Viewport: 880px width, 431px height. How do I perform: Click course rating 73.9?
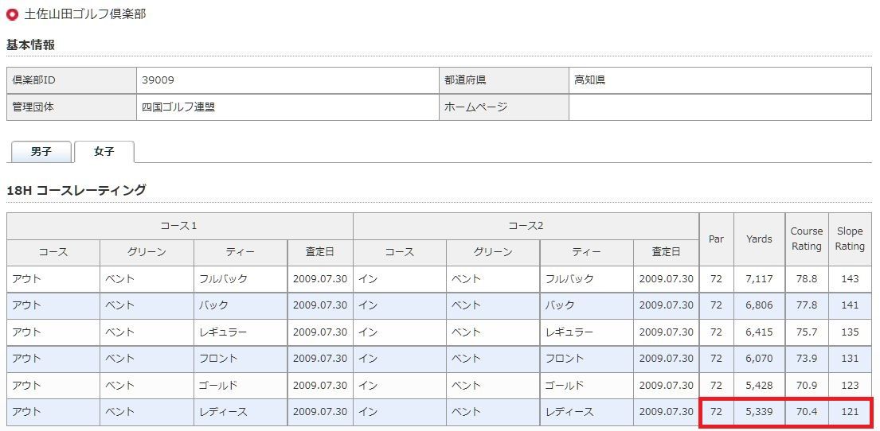[x=807, y=358]
